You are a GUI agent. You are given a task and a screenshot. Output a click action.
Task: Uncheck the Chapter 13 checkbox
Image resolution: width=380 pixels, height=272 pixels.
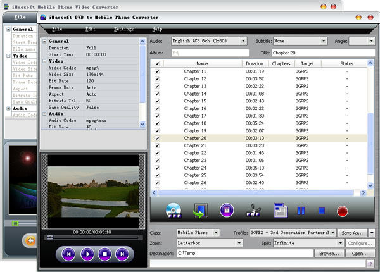[x=157, y=86]
